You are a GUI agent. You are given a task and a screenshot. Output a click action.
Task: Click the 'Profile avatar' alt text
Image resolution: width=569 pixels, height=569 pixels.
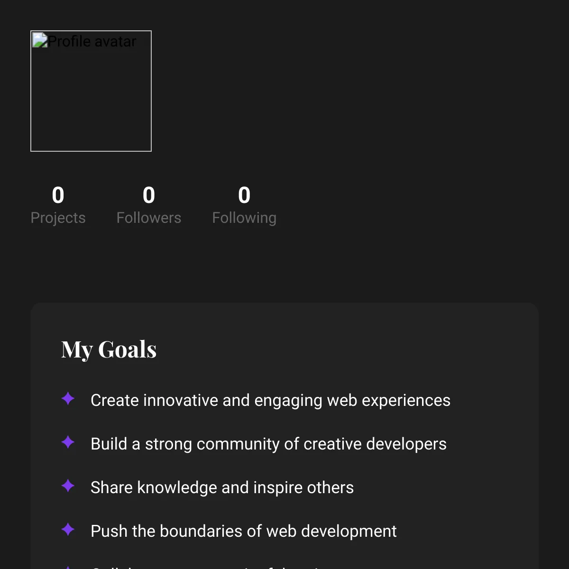(92, 42)
